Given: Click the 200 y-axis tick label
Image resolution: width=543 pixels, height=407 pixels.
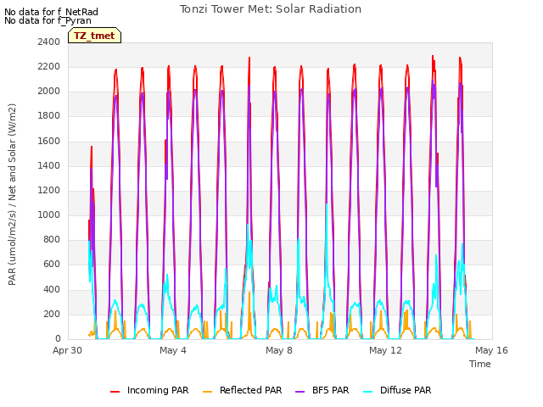Looking at the screenshot, I should [x=52, y=314].
